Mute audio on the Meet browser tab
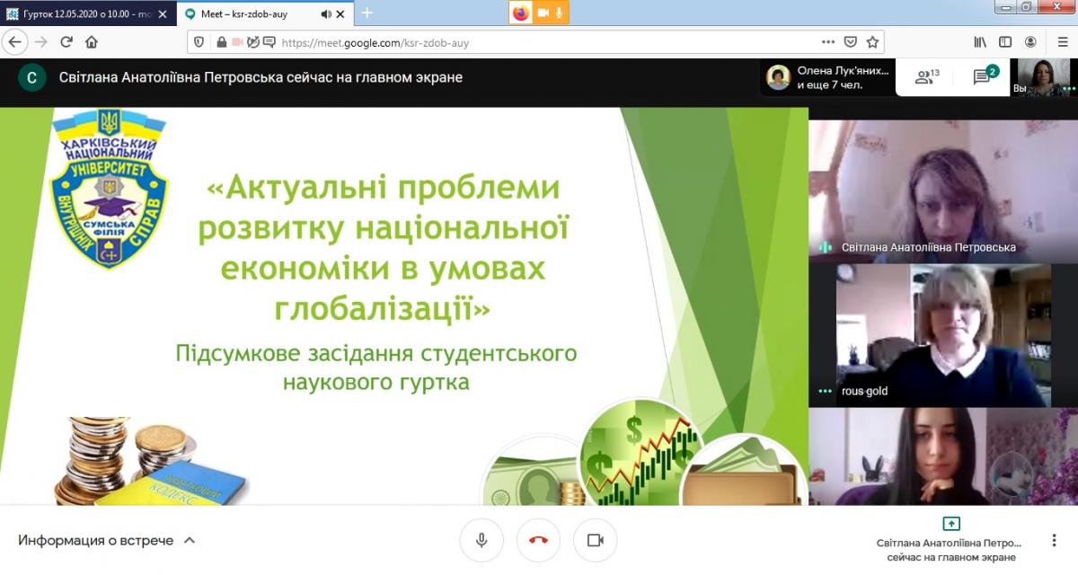Image resolution: width=1078 pixels, height=575 pixels. tap(325, 13)
